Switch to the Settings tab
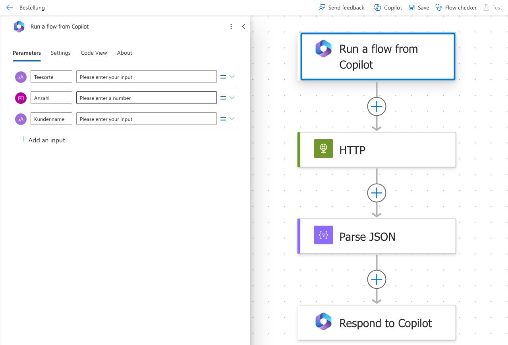508x345 pixels. [60, 53]
